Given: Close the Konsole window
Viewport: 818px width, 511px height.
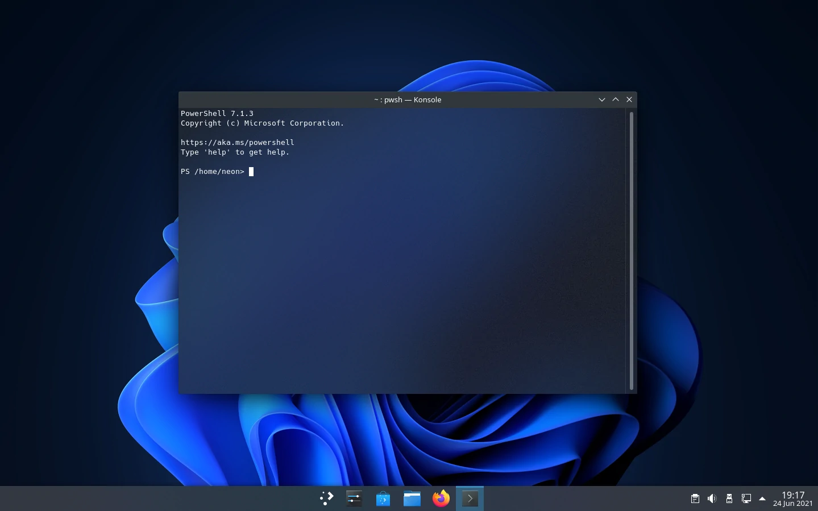Looking at the screenshot, I should pos(629,99).
